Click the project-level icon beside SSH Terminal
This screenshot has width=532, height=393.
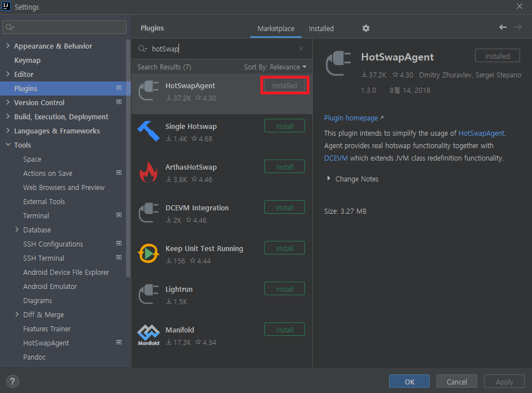tap(119, 257)
